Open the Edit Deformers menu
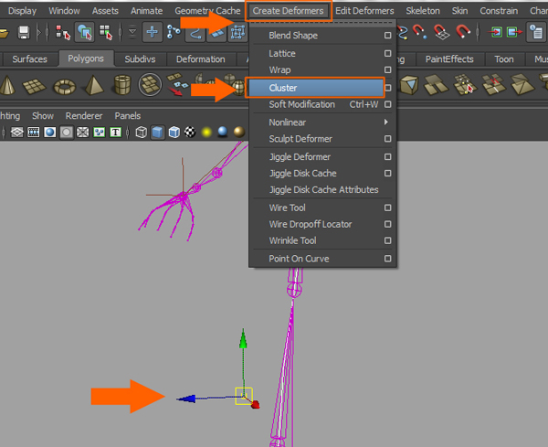Image resolution: width=548 pixels, height=447 pixels. point(364,11)
